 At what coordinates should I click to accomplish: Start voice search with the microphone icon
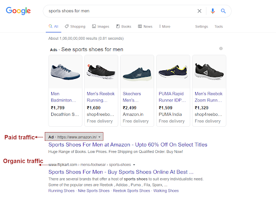click(x=212, y=11)
